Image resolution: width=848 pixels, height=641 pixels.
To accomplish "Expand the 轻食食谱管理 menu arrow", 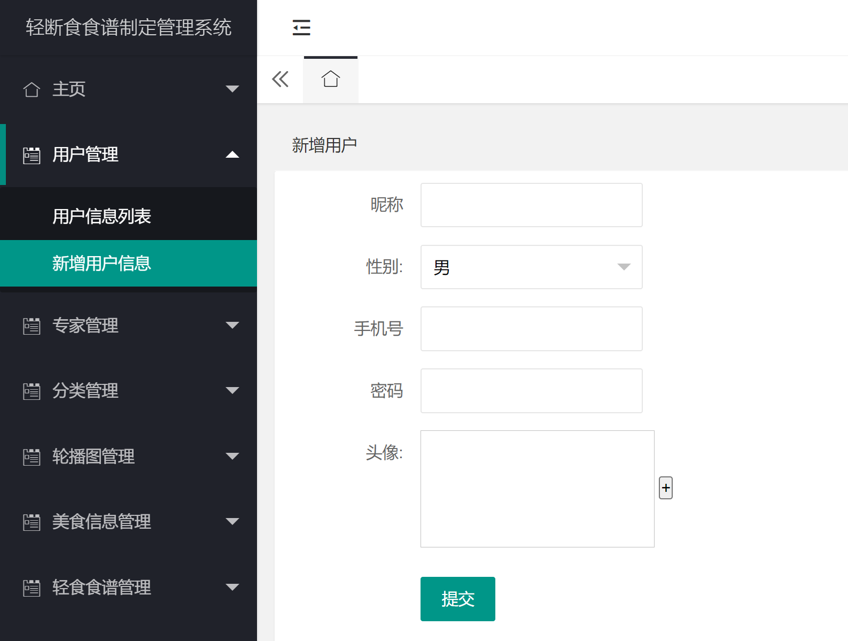I will tap(232, 587).
